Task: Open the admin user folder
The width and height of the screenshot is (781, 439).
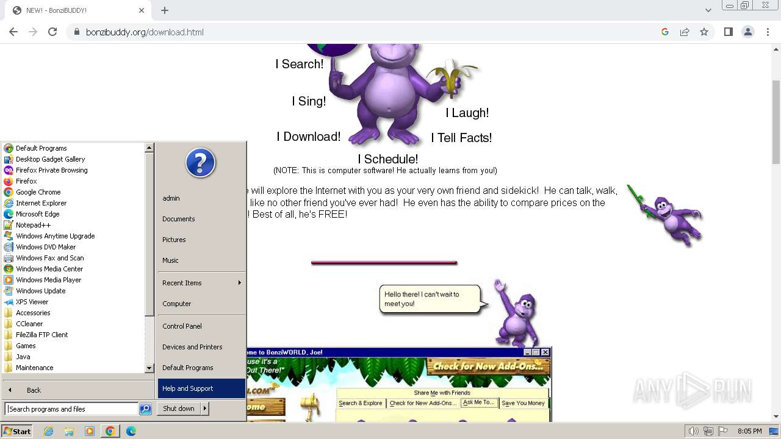Action: [x=201, y=198]
